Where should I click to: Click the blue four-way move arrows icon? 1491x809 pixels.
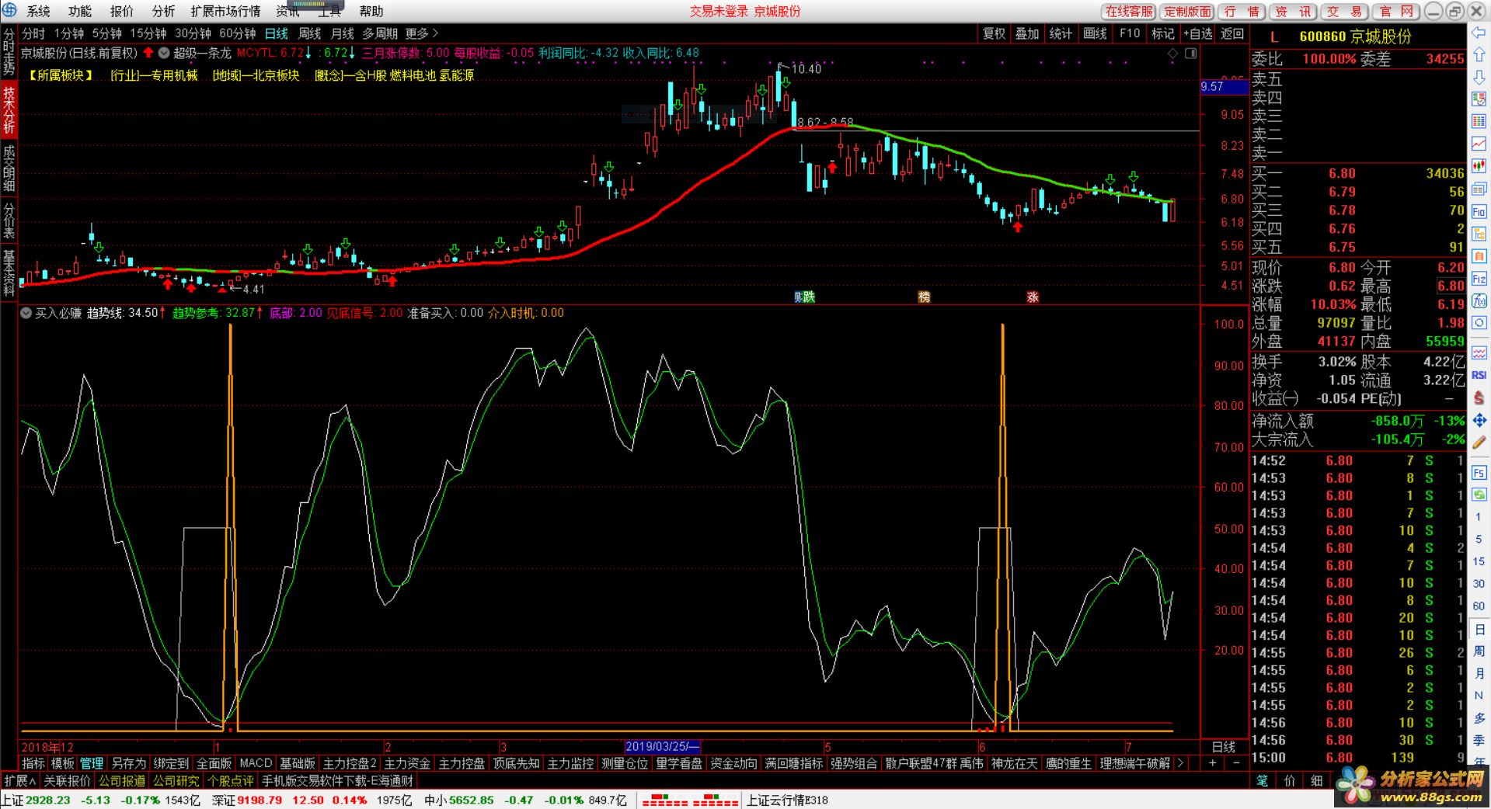(1479, 420)
